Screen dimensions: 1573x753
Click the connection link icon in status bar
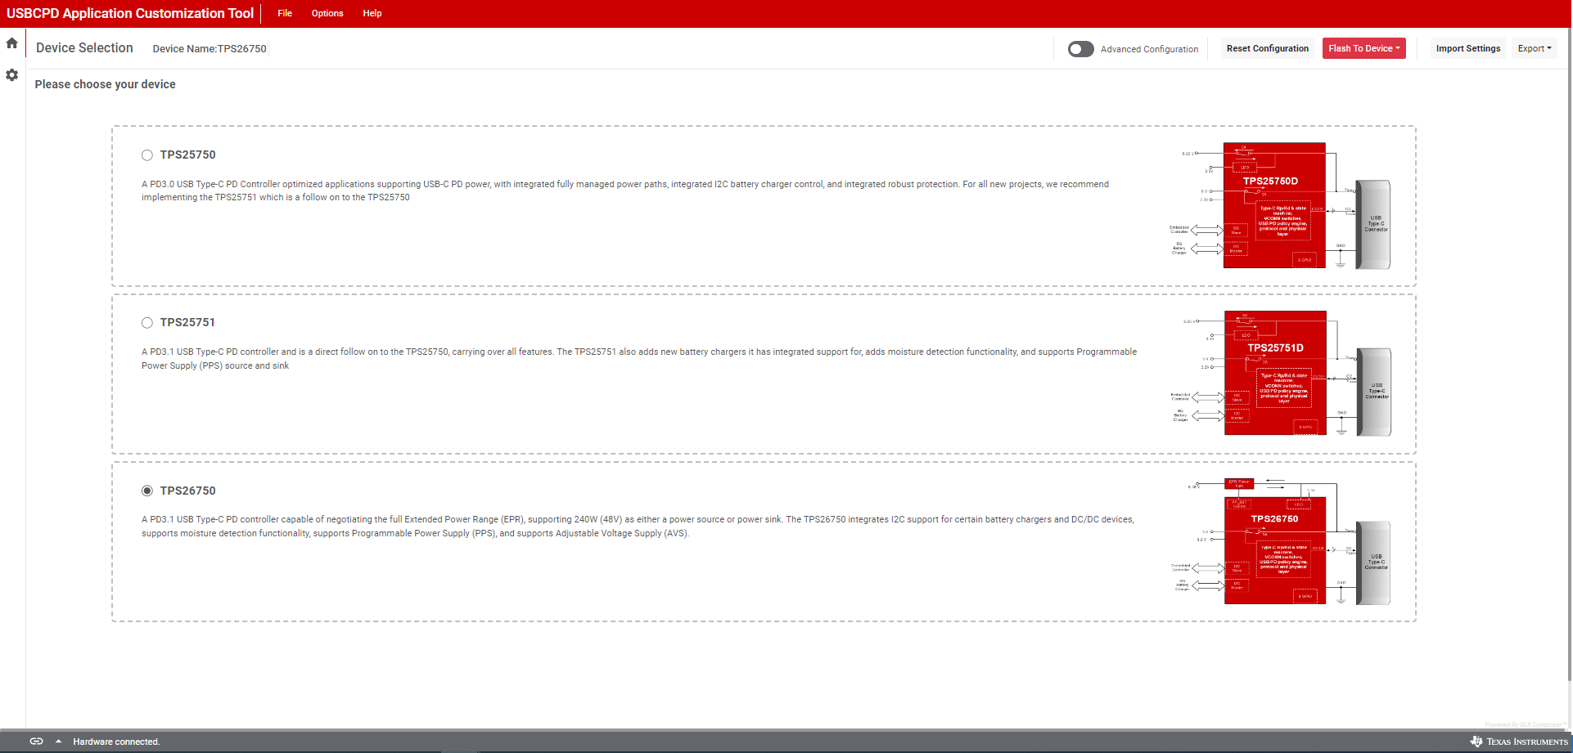pos(36,742)
